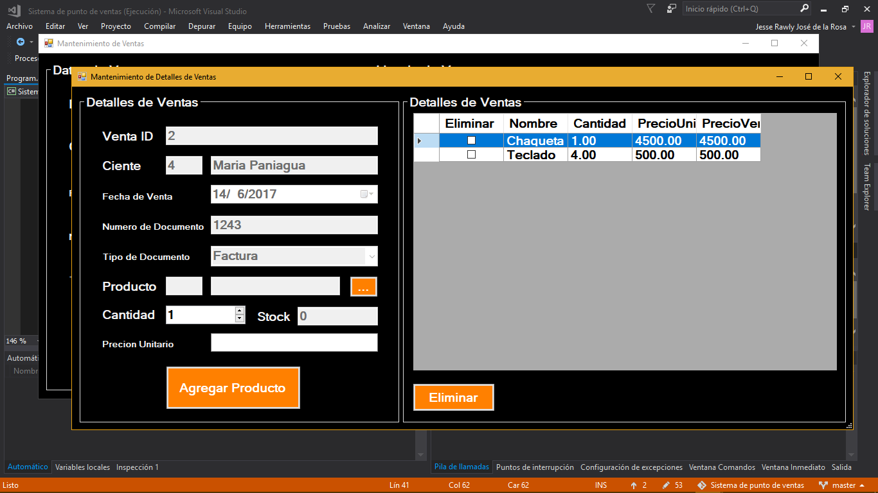Click the unpublished commits up arrow
This screenshot has width=878, height=493.
pyautogui.click(x=634, y=485)
